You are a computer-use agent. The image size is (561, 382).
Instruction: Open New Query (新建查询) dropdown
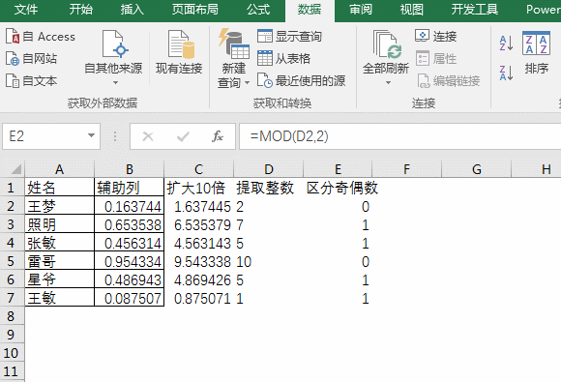point(234,58)
